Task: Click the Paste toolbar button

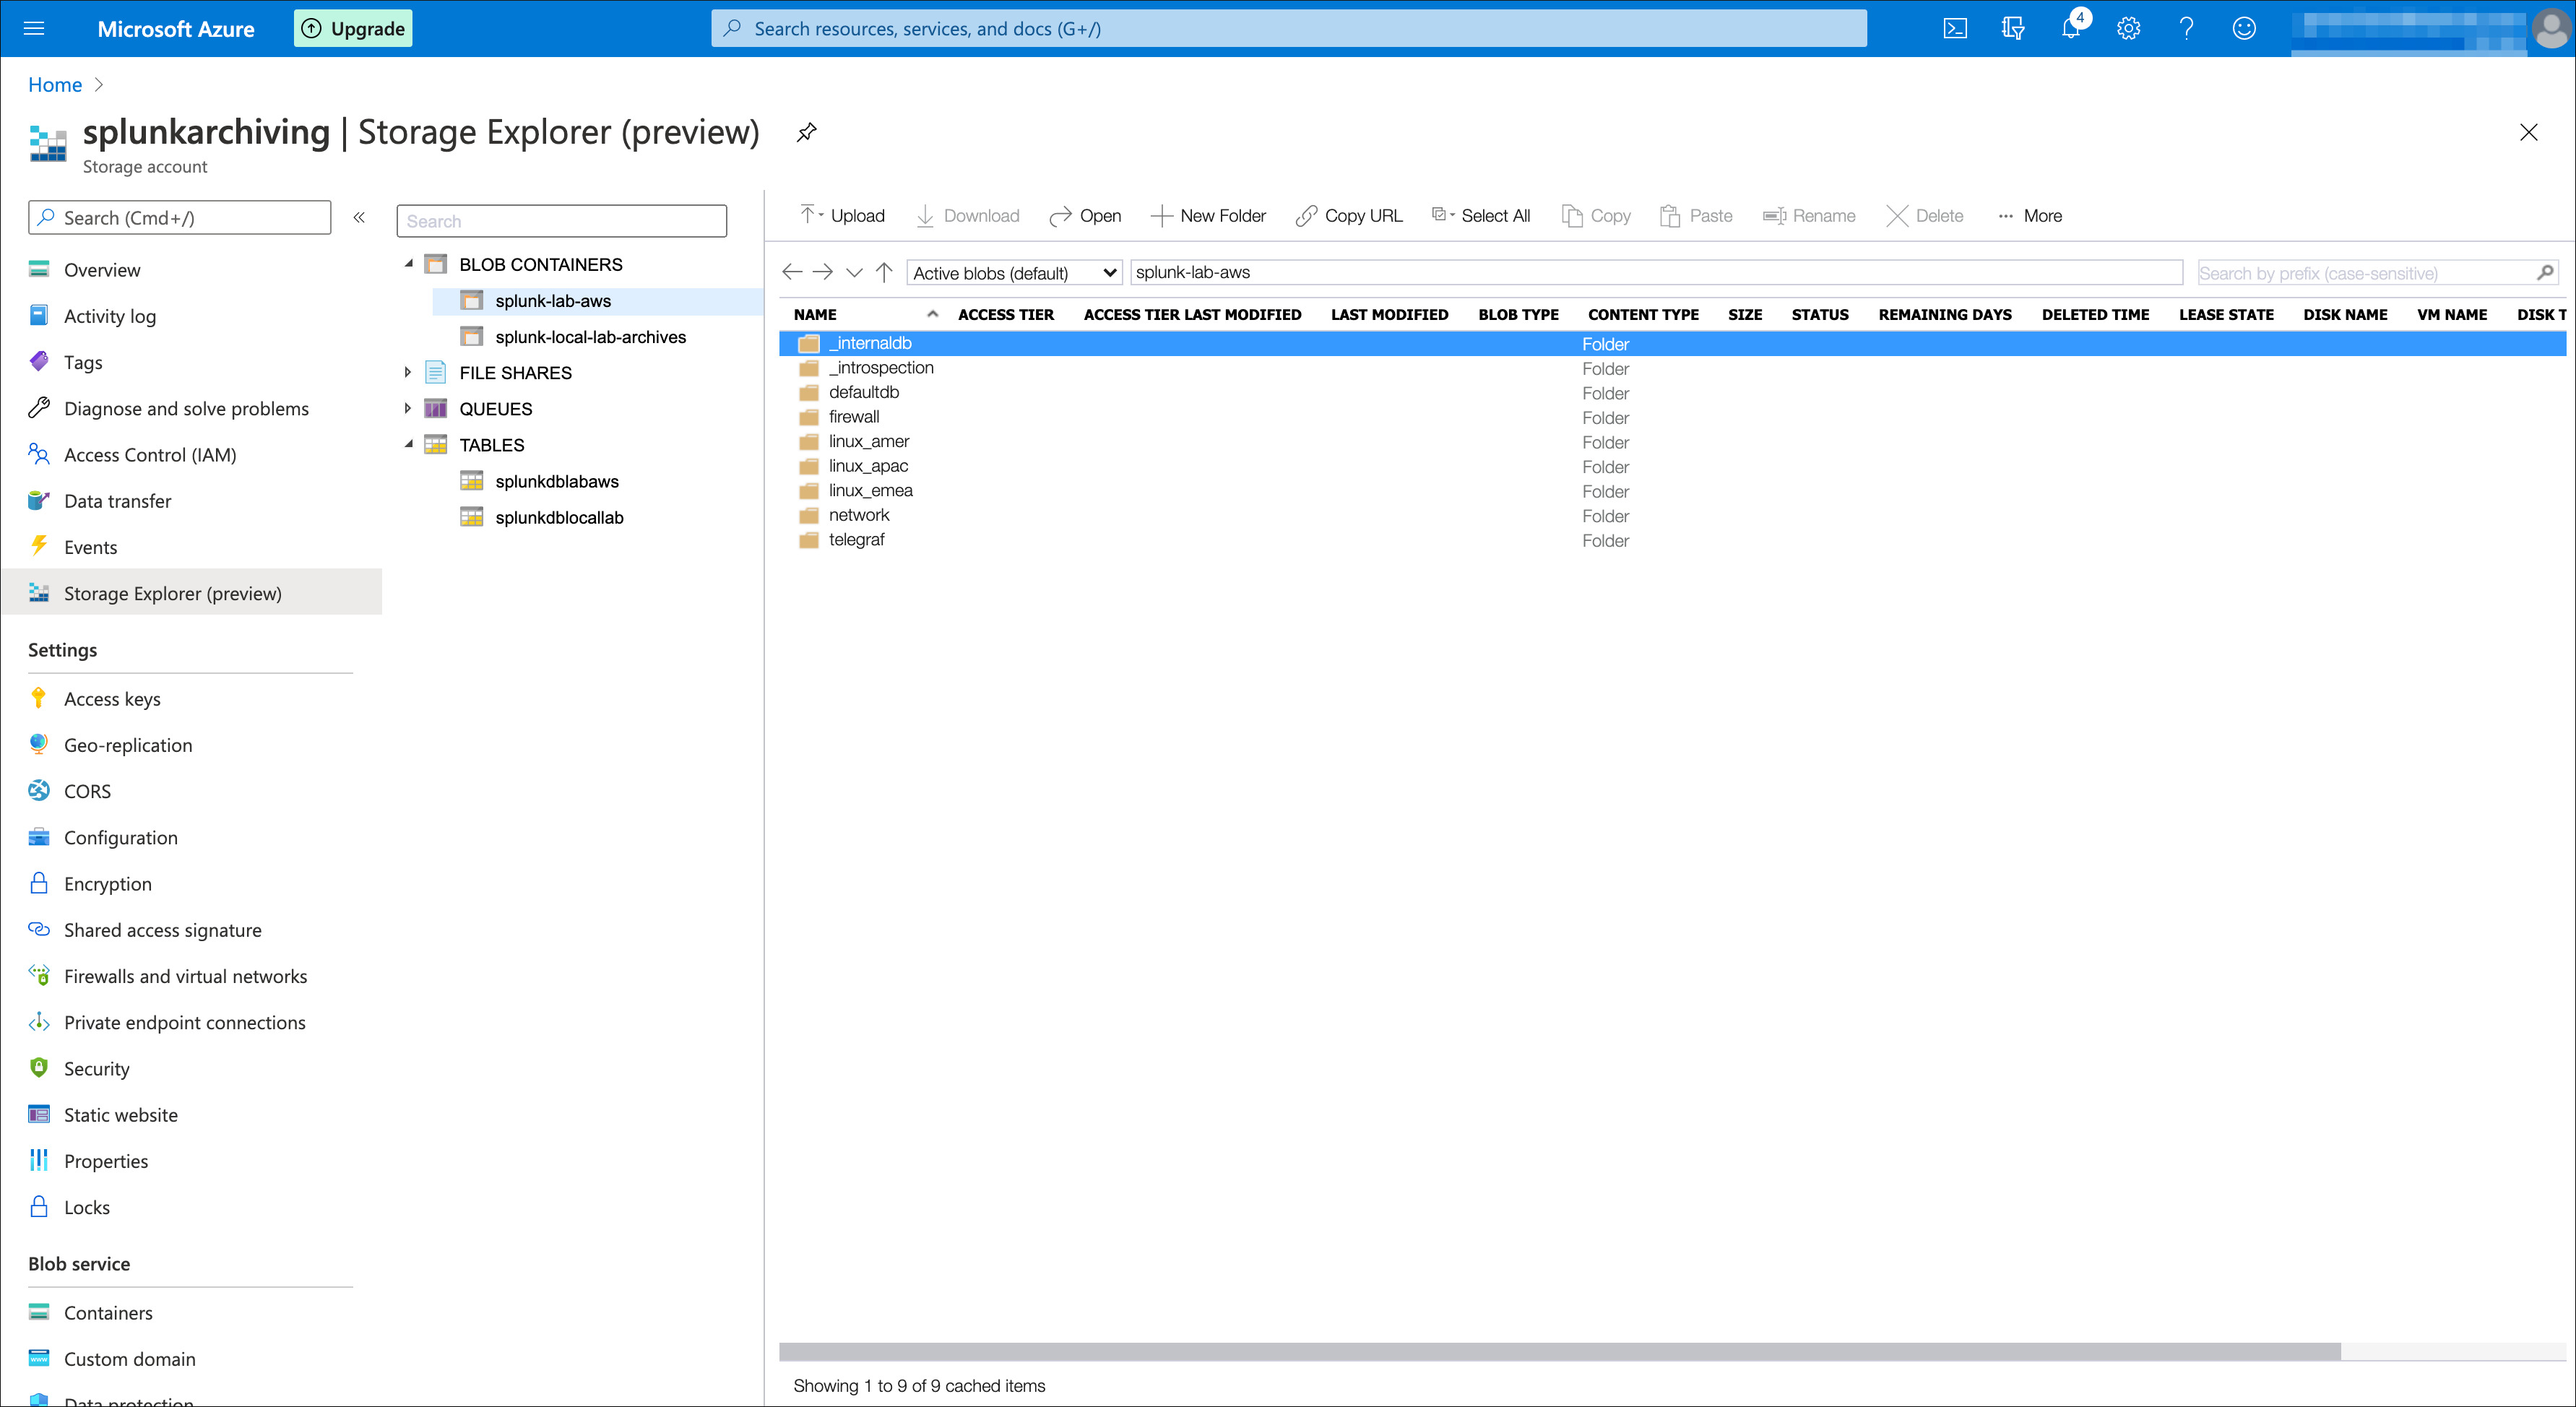Action: 1696,215
